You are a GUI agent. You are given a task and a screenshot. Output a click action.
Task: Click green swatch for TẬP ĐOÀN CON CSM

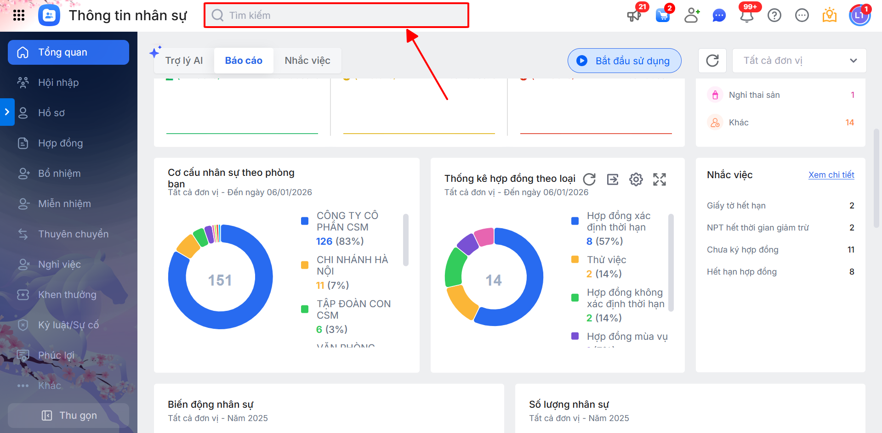[305, 309]
